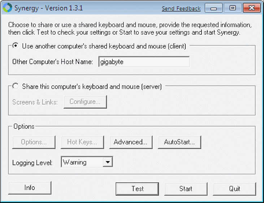The image size is (264, 203).
Task: Click the 'Screens & Links:' label
Action: (x=35, y=102)
